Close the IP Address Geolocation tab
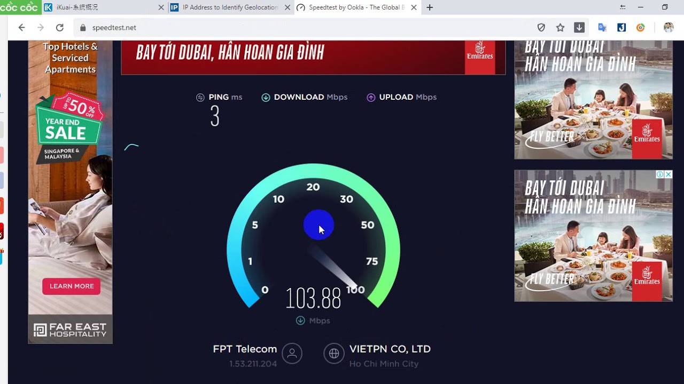684x384 pixels. (x=287, y=7)
